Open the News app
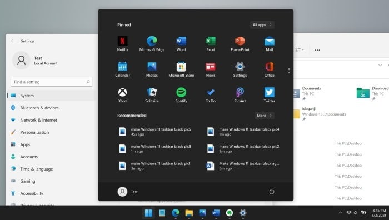Viewport: 389px width, 220px height. click(211, 69)
